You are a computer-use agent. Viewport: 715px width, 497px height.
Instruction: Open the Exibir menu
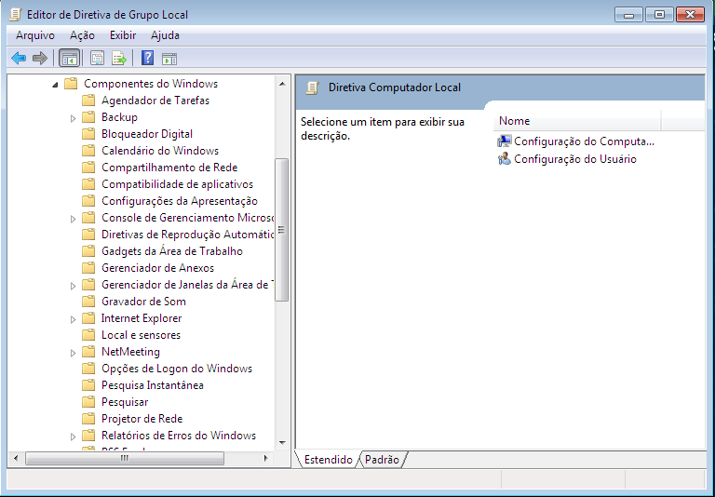[123, 35]
